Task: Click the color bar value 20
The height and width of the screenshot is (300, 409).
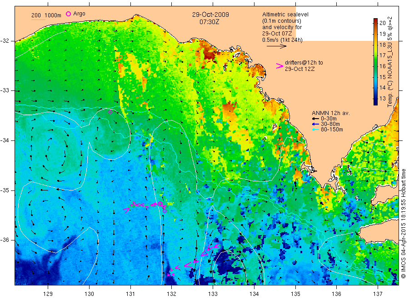Action: tap(382, 23)
